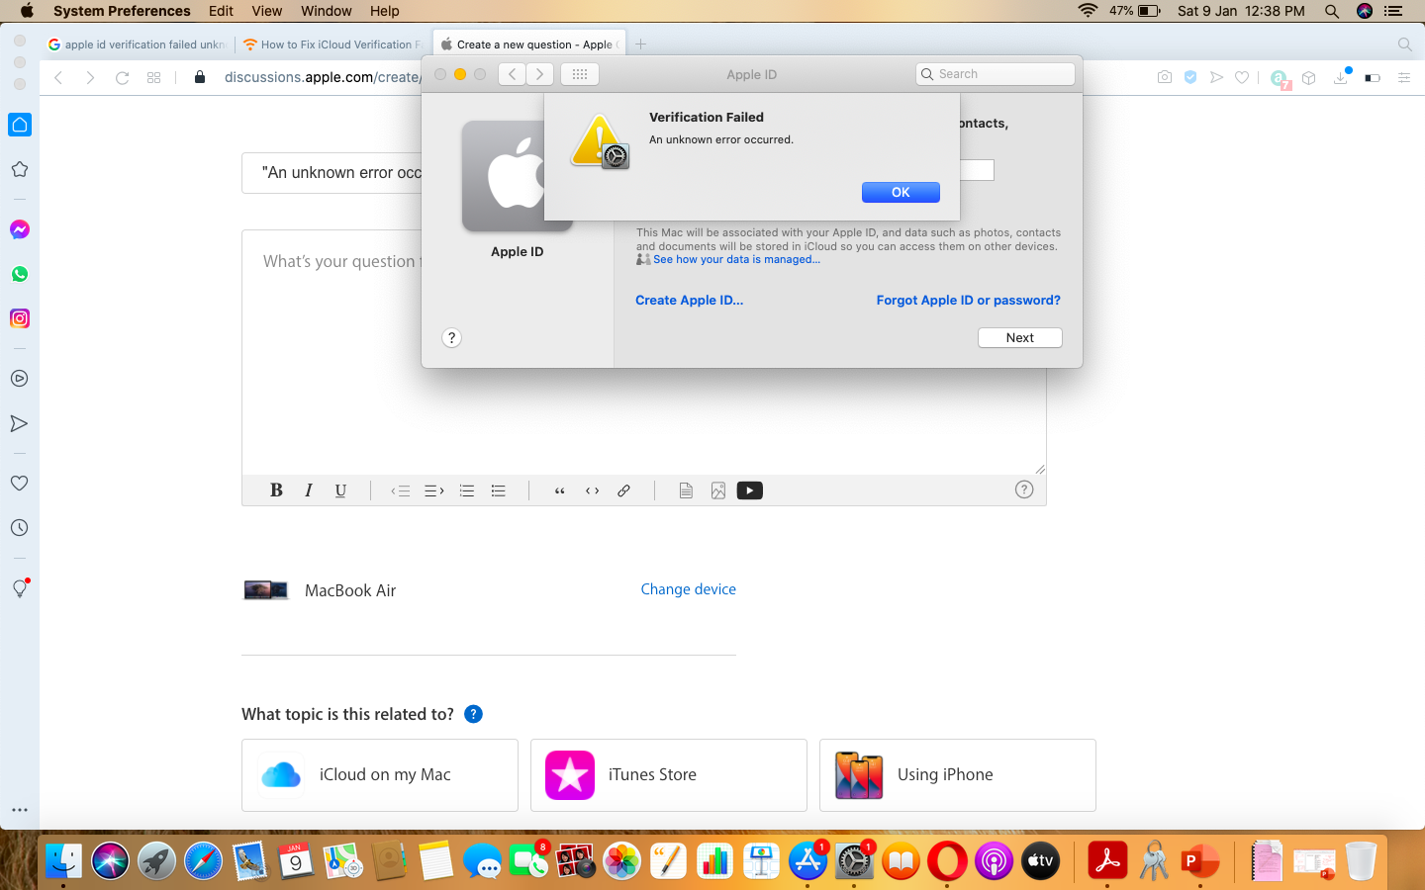Open See how your data is managed link

click(736, 259)
